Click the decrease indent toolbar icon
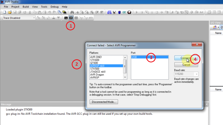 tap(102, 12)
